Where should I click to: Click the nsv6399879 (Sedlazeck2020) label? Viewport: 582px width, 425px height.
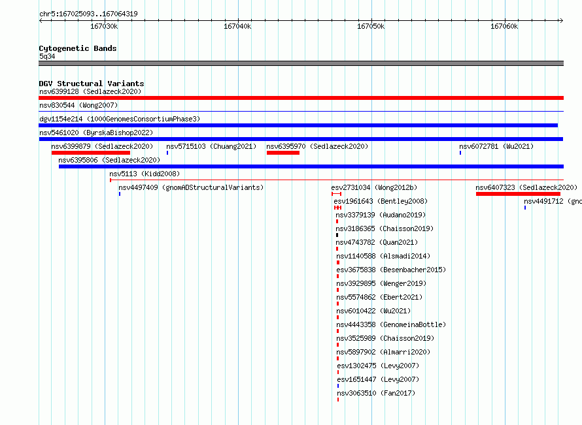[x=102, y=146]
